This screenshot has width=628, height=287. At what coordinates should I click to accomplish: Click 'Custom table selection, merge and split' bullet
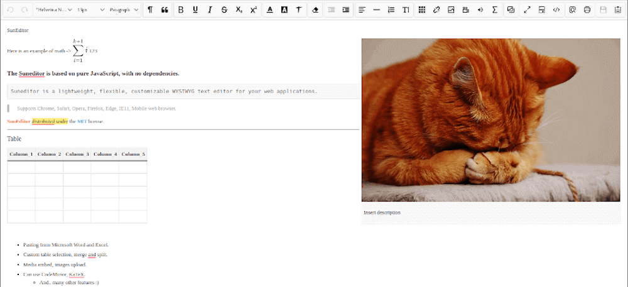(65, 254)
